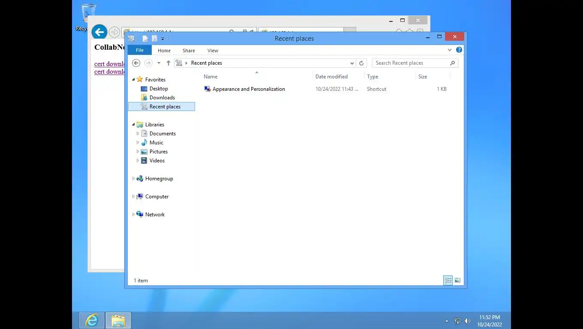The height and width of the screenshot is (329, 583).
Task: Open Desktop in Favorites
Action: coord(159,89)
